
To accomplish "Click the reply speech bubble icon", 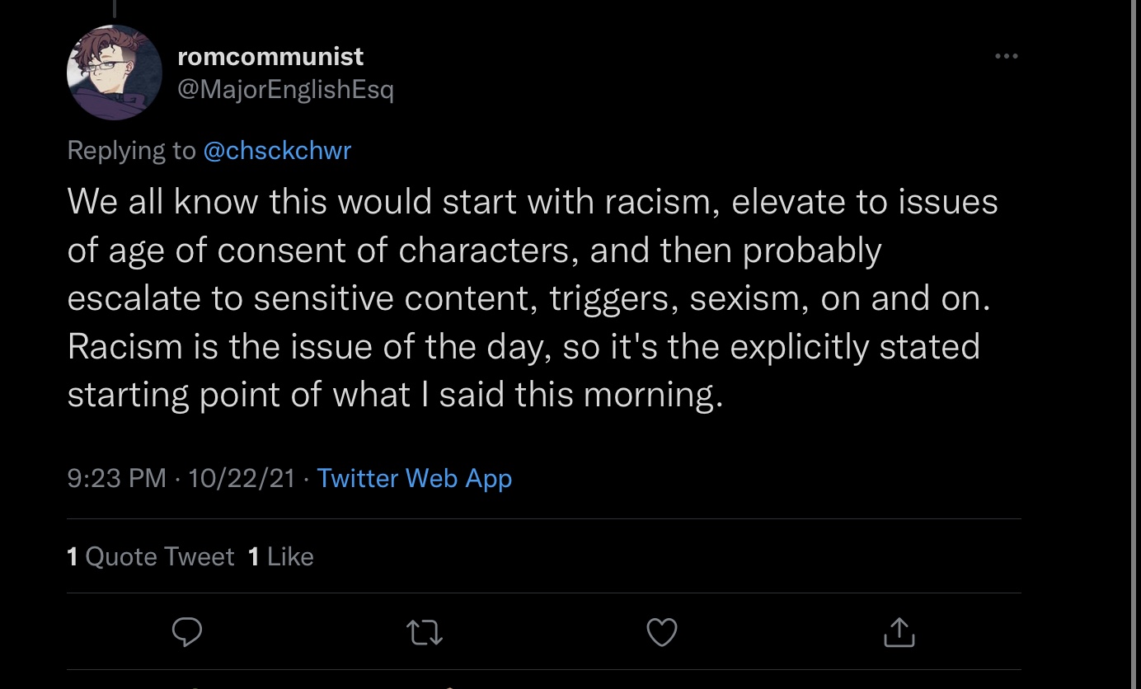I will [x=187, y=632].
